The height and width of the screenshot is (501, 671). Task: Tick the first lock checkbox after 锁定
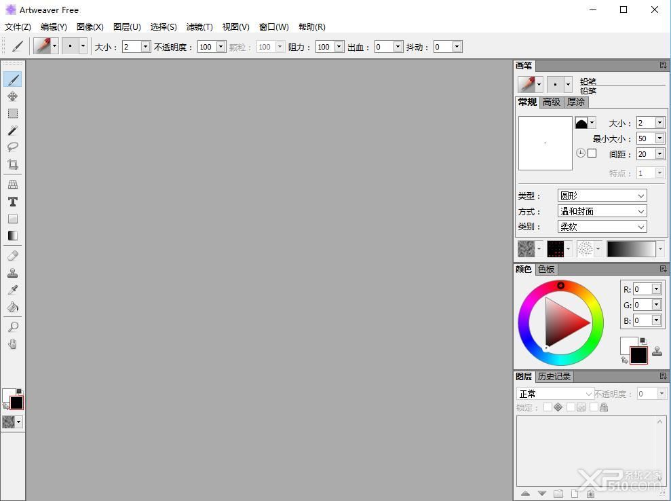548,407
